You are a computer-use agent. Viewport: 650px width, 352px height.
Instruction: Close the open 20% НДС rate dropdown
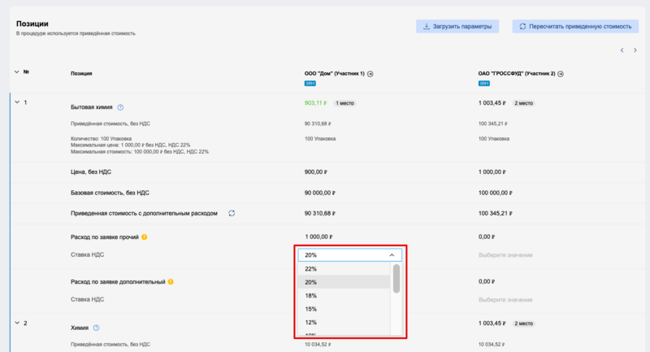391,254
